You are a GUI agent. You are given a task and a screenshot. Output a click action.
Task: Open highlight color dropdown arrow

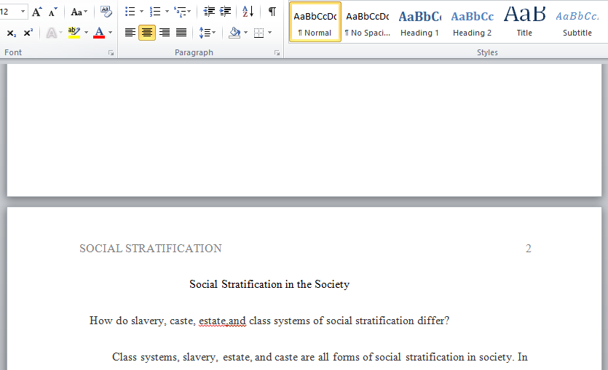[x=86, y=33]
